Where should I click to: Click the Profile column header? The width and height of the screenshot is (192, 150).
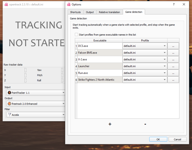point(145,41)
